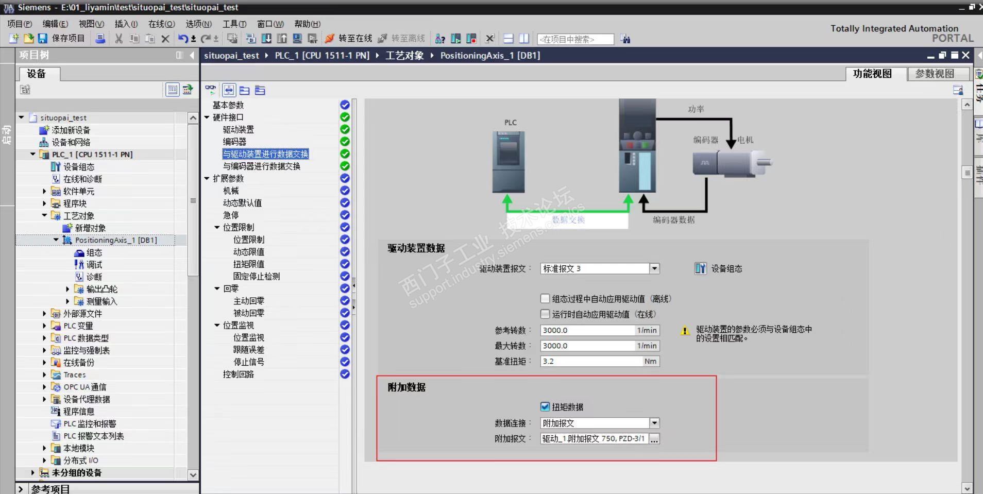Viewport: 983px width, 494px height.
Task: Open the 编辑(E) menu
Action: [x=55, y=24]
